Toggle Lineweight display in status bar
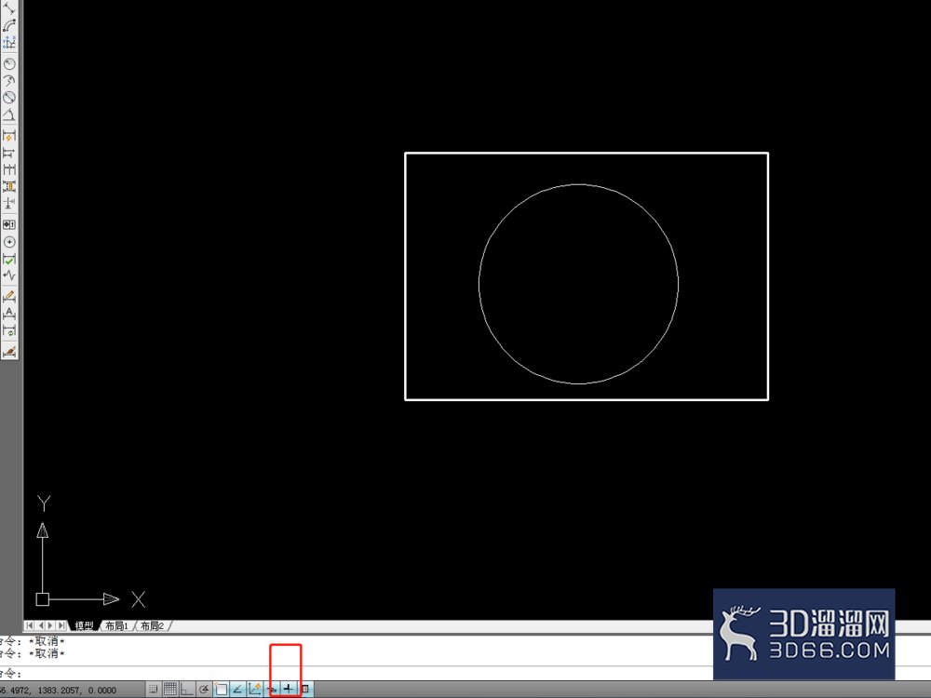 click(x=289, y=689)
